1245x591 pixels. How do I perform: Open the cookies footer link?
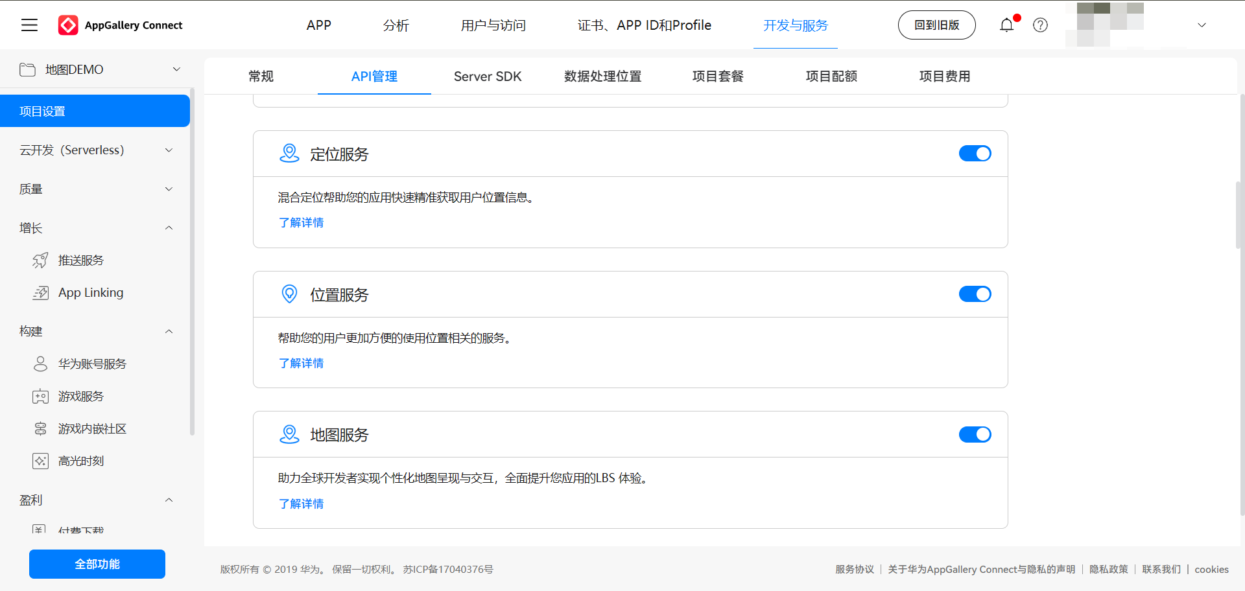1211,570
